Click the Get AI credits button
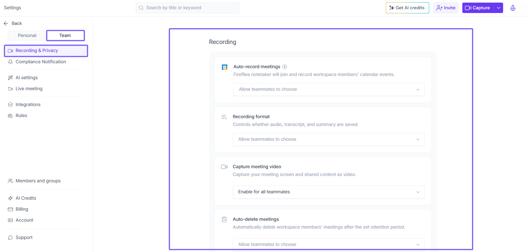The image size is (528, 252). coord(407,8)
